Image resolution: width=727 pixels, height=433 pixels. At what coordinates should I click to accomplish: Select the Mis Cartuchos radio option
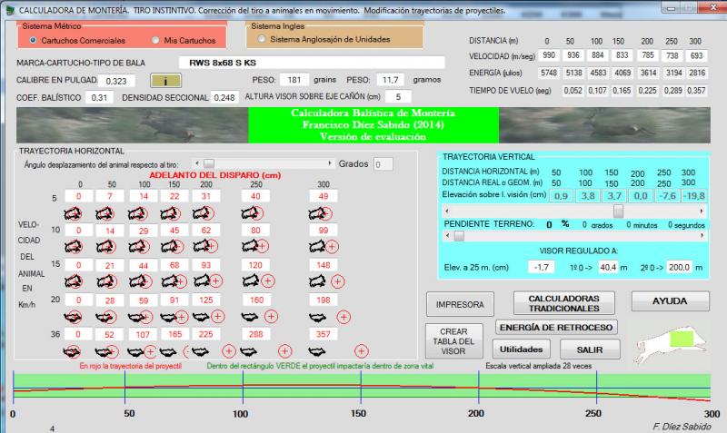point(155,41)
